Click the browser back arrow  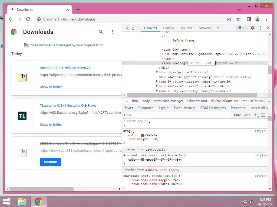pos(11,19)
